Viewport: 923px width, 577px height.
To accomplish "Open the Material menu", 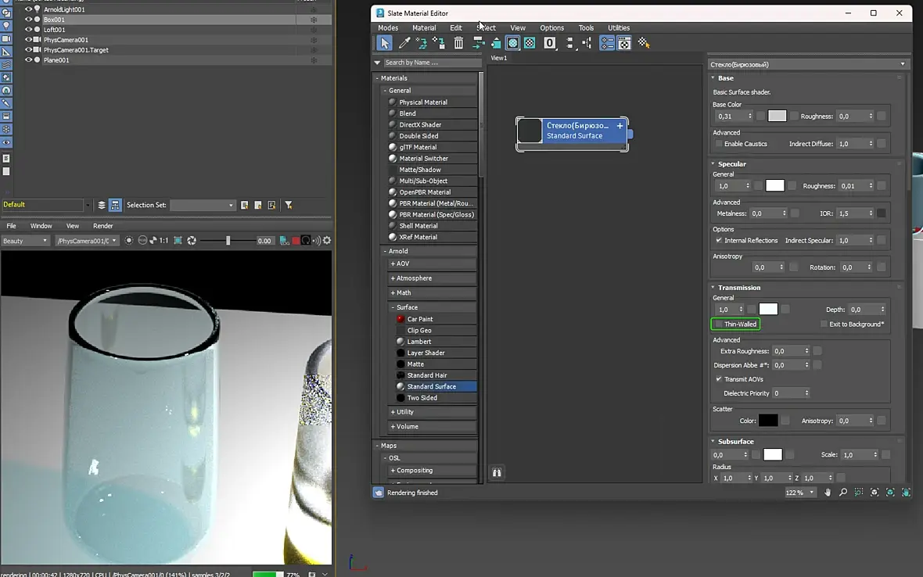I will 424,28.
